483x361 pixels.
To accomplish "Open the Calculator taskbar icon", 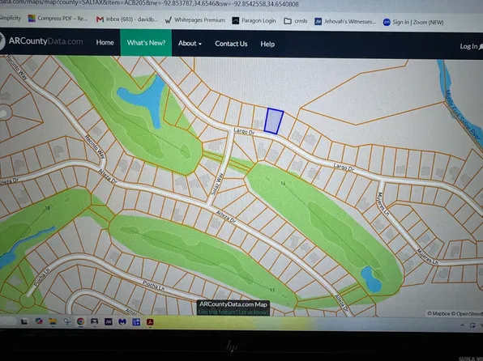I will point(136,322).
